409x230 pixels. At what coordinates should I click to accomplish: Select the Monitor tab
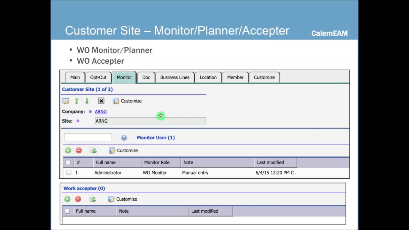[x=124, y=77]
